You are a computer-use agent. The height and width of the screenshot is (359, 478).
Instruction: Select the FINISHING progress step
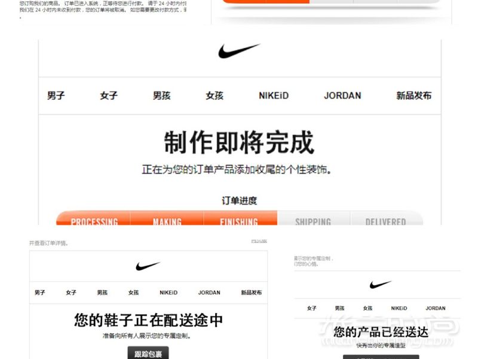point(241,218)
